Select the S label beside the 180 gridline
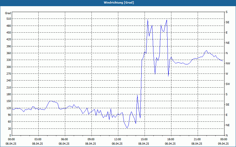Screen dimensions: 236x147 227,94
